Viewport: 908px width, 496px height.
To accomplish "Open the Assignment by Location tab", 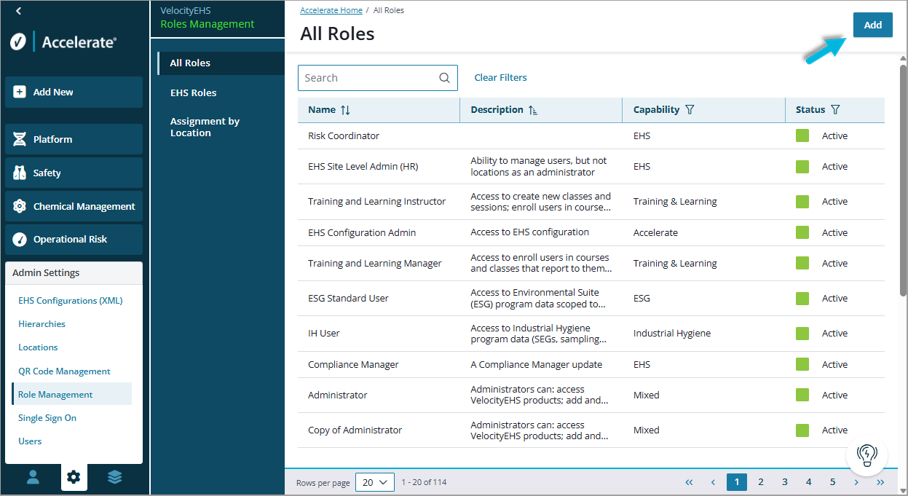I will [205, 127].
